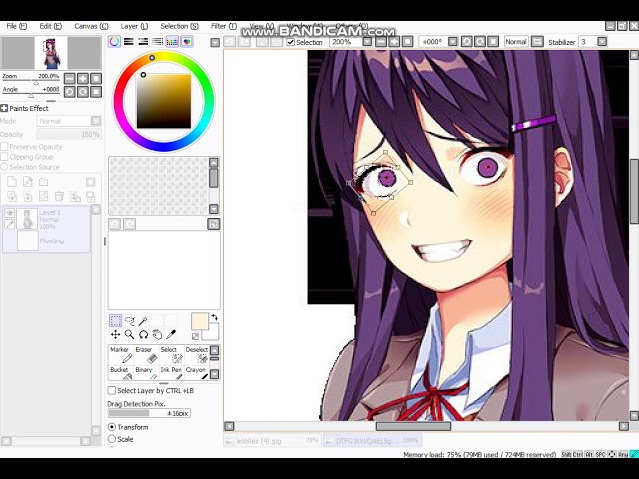The width and height of the screenshot is (639, 479).
Task: Reset navigator zoom
Action: [96, 79]
